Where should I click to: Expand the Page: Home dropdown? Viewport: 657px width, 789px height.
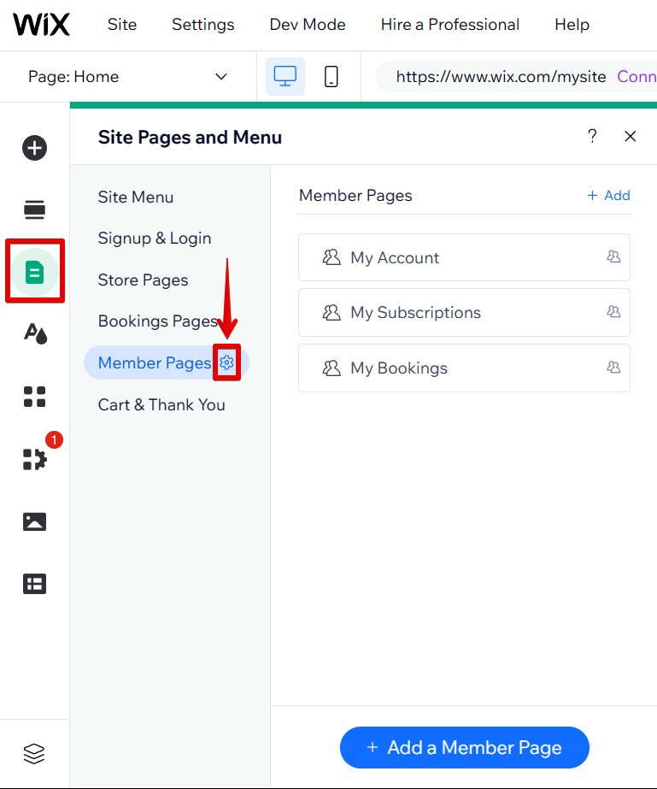[128, 77]
